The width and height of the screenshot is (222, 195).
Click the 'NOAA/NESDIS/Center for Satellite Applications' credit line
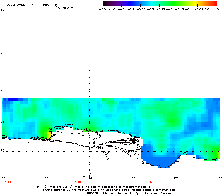130,193
